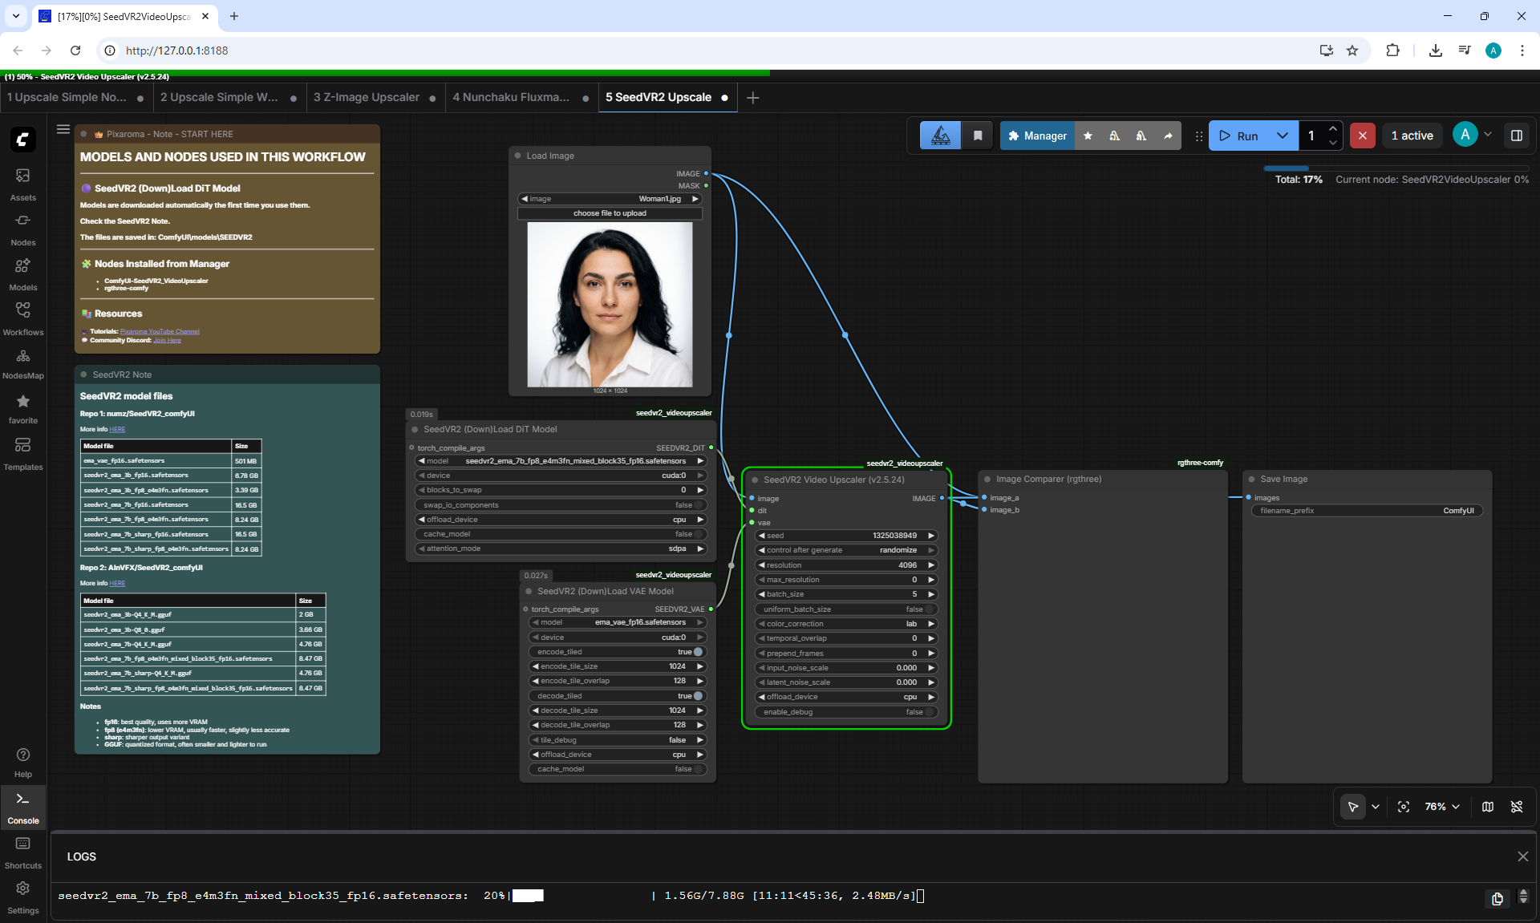Open the Manager button
Image resolution: width=1540 pixels, height=923 pixels.
coord(1036,136)
